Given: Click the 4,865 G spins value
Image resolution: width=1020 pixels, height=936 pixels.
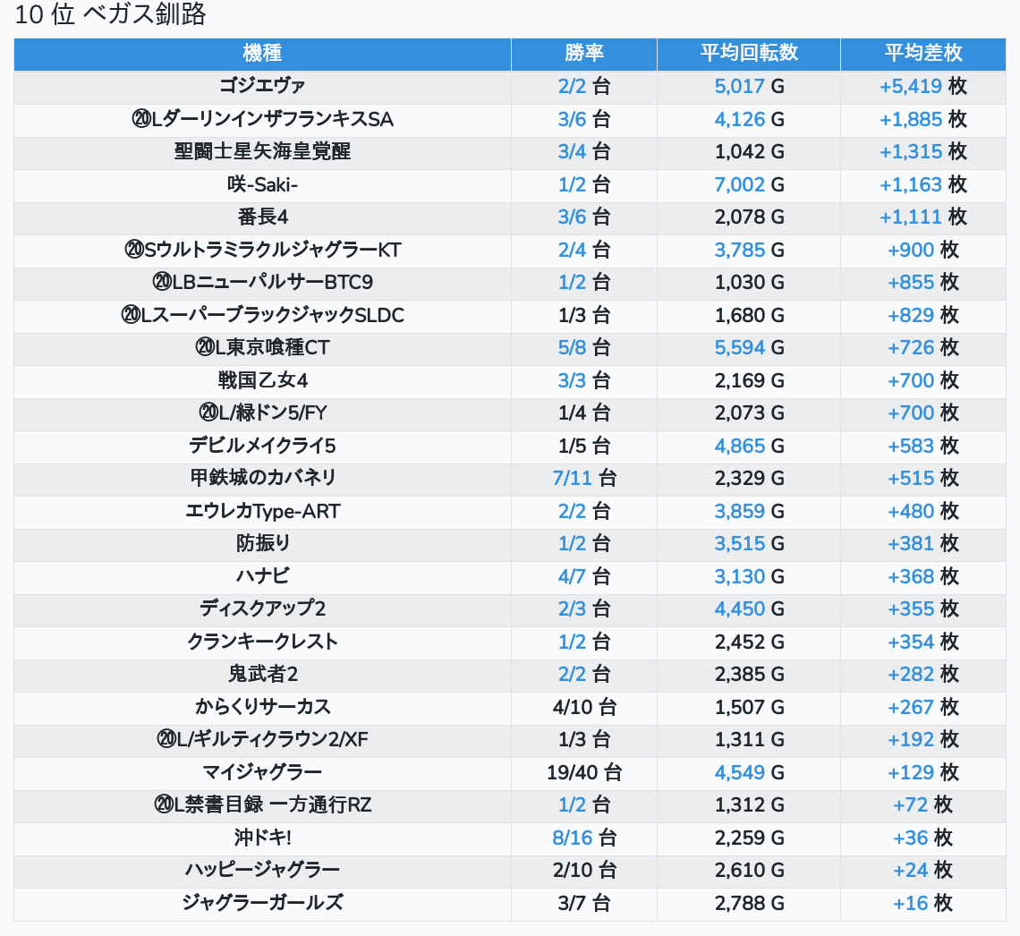Looking at the screenshot, I should [749, 447].
